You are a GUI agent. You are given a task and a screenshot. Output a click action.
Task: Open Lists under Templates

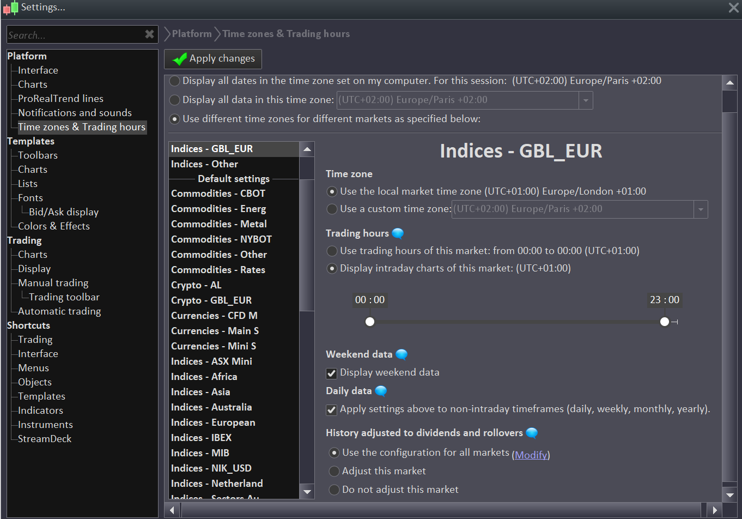28,184
